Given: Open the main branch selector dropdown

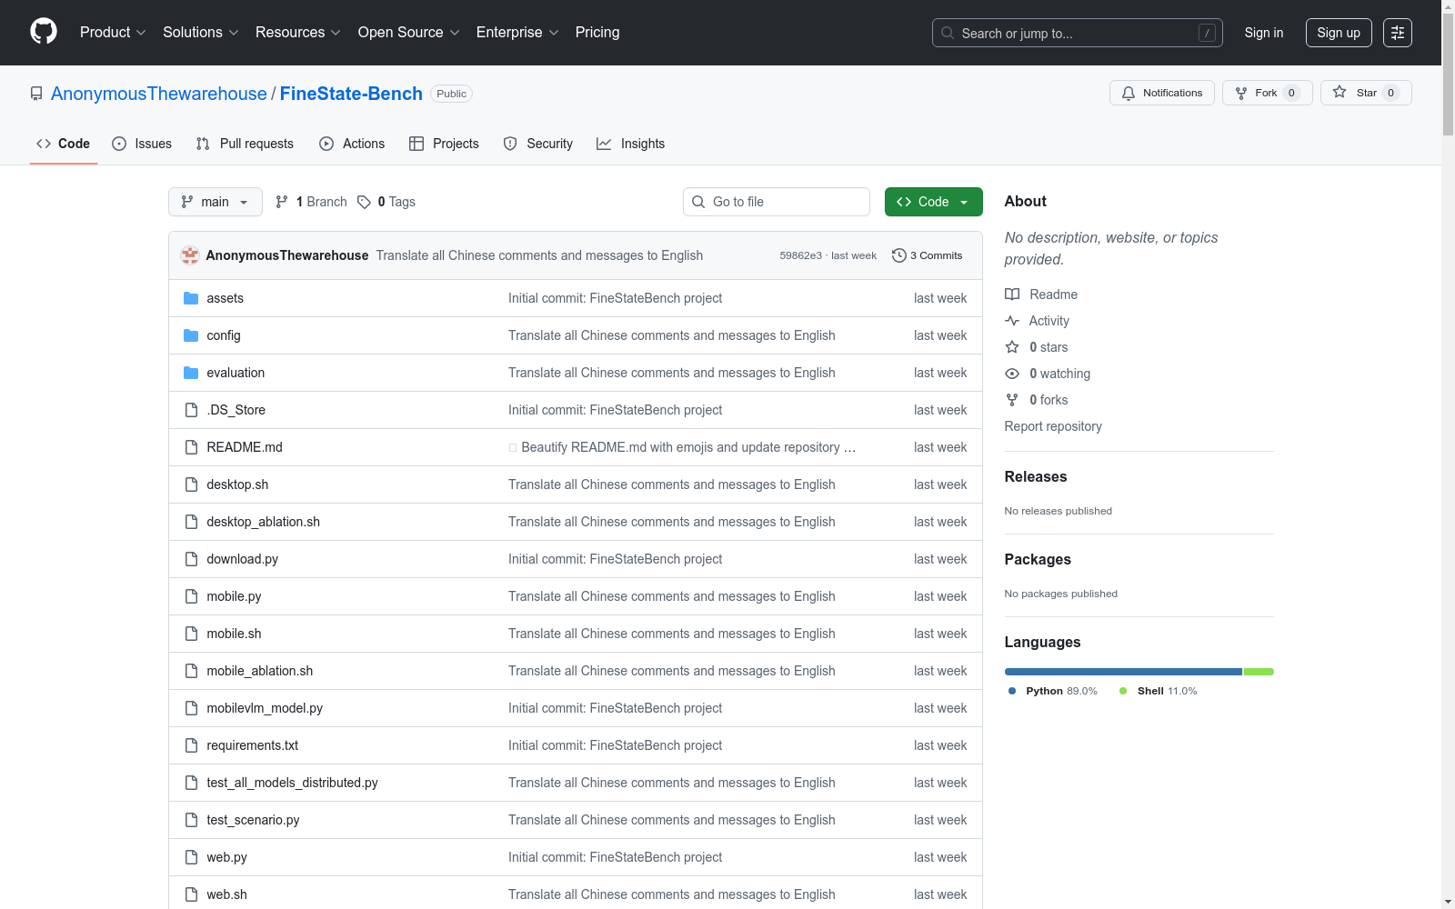Looking at the screenshot, I should (x=216, y=202).
